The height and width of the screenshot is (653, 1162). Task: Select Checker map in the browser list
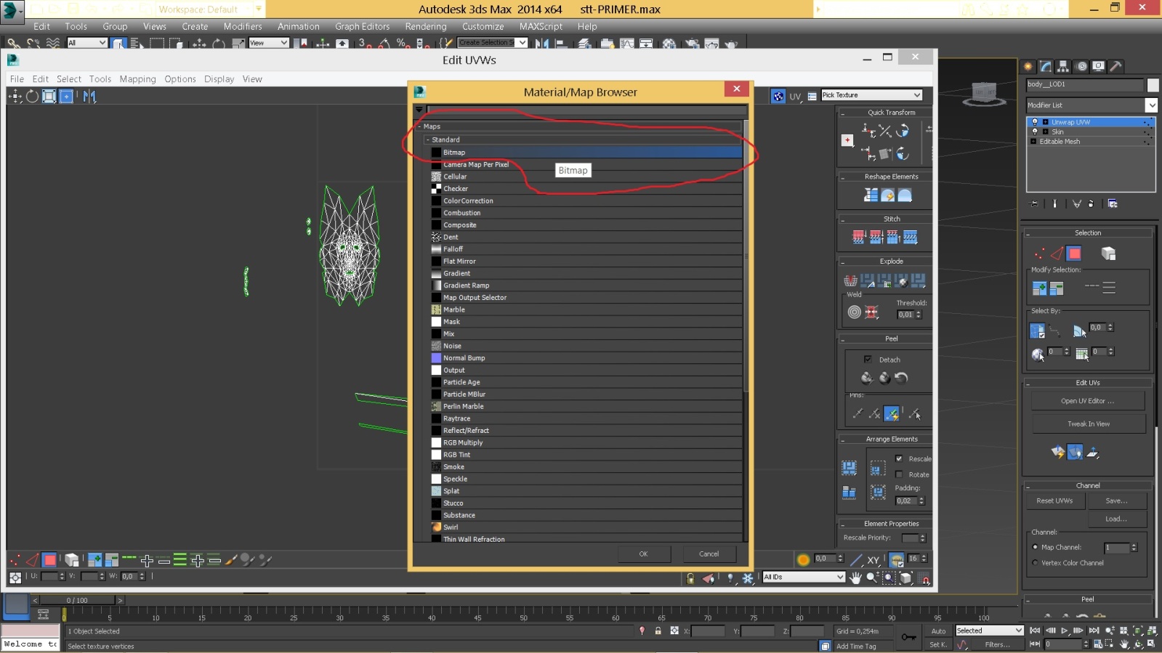[585, 188]
